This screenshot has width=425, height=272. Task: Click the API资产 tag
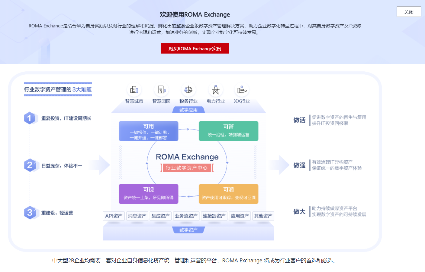click(x=114, y=216)
